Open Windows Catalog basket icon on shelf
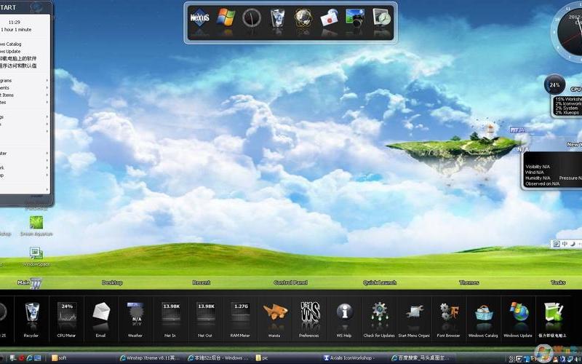 484,312
